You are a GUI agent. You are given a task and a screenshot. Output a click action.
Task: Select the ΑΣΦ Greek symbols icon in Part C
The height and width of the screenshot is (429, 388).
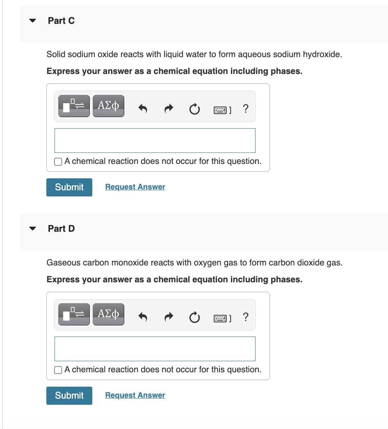(108, 106)
